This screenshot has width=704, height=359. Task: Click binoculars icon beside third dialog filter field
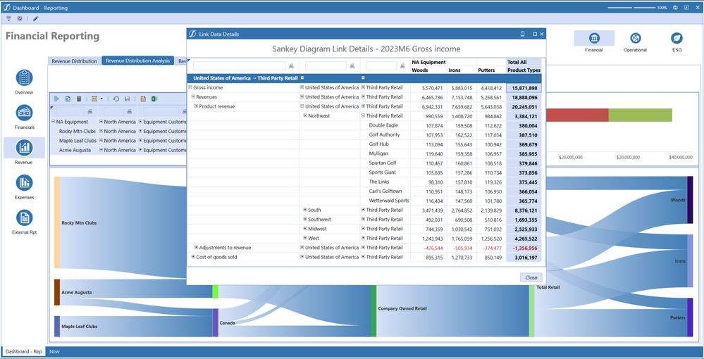pos(402,66)
